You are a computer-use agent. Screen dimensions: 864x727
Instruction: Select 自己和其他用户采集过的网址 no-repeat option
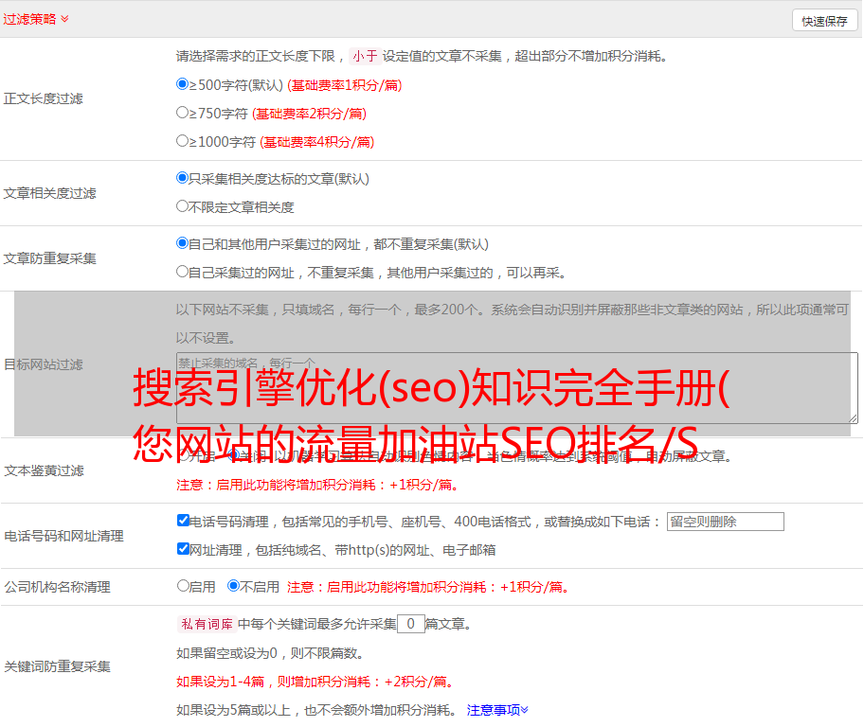182,243
